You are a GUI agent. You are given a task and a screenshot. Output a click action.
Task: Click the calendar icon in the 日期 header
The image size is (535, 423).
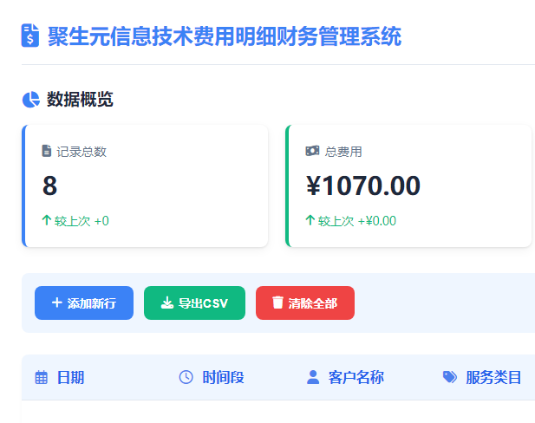pyautogui.click(x=41, y=377)
